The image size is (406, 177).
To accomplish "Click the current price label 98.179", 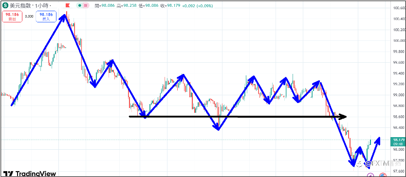I will 399,140.
